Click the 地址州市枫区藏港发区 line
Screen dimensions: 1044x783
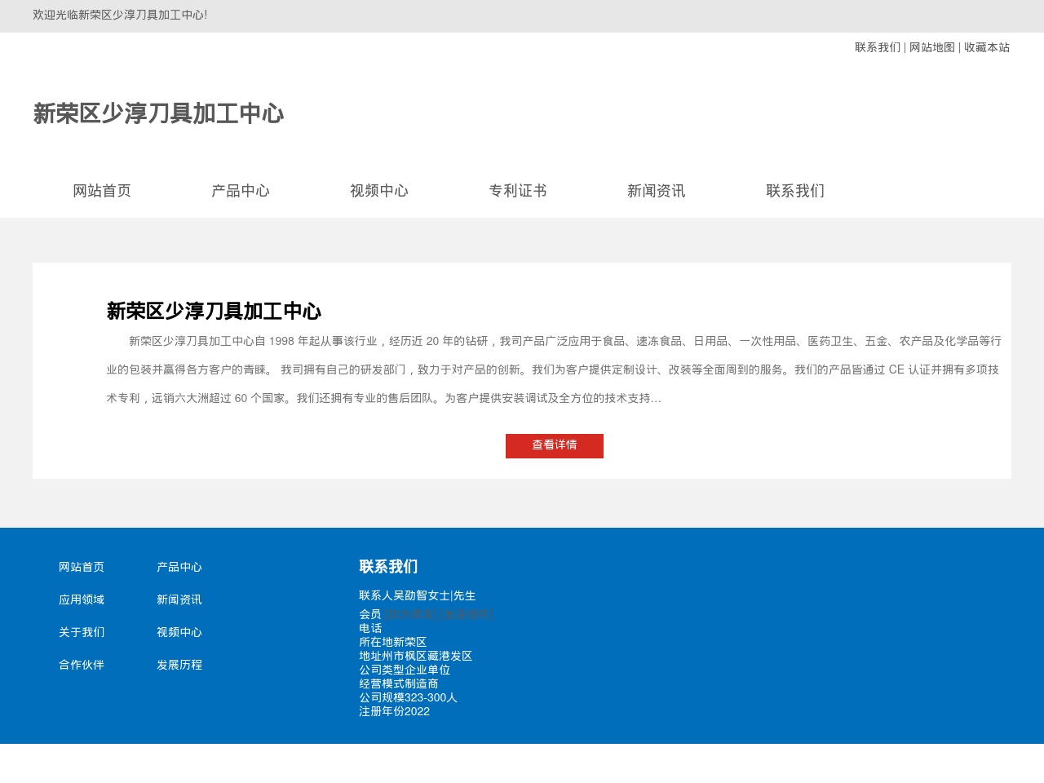(x=416, y=656)
